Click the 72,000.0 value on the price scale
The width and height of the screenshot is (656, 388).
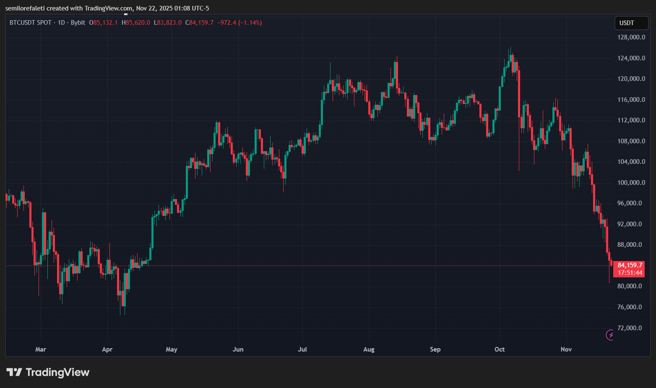pos(630,328)
